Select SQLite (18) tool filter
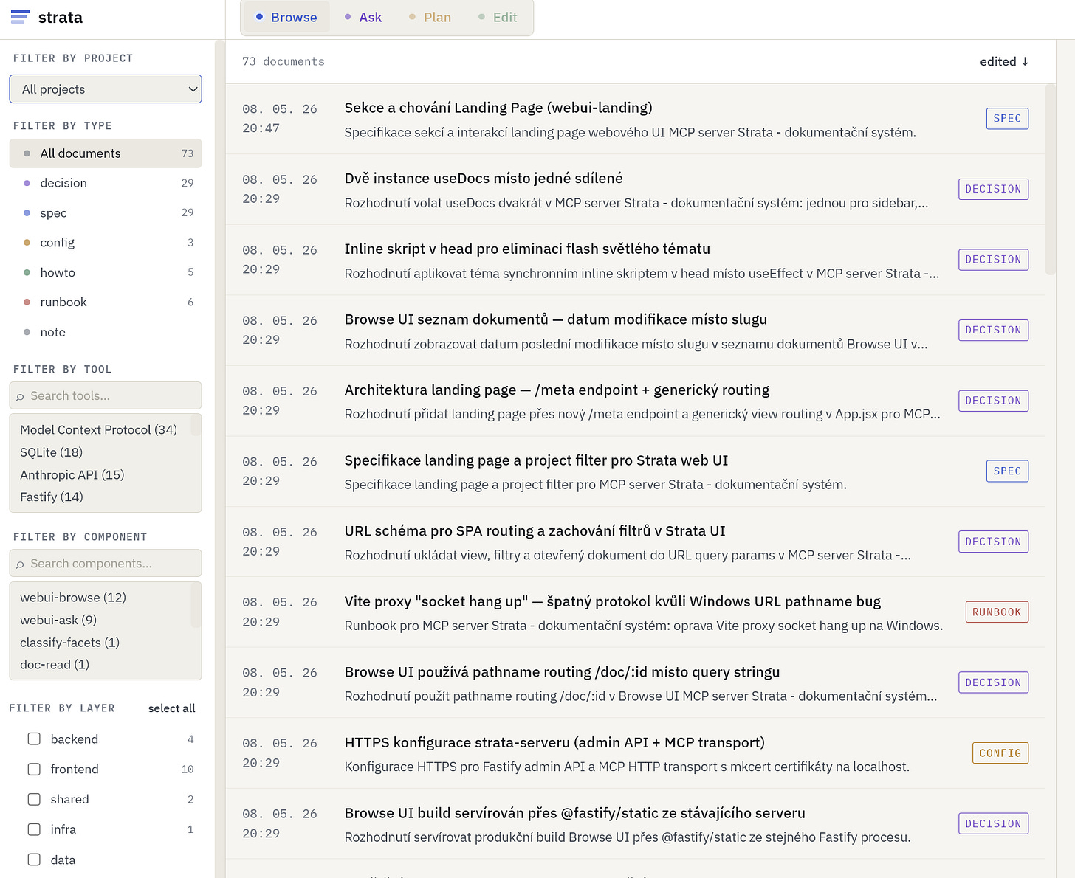Screen dimensions: 1075x878 52,452
